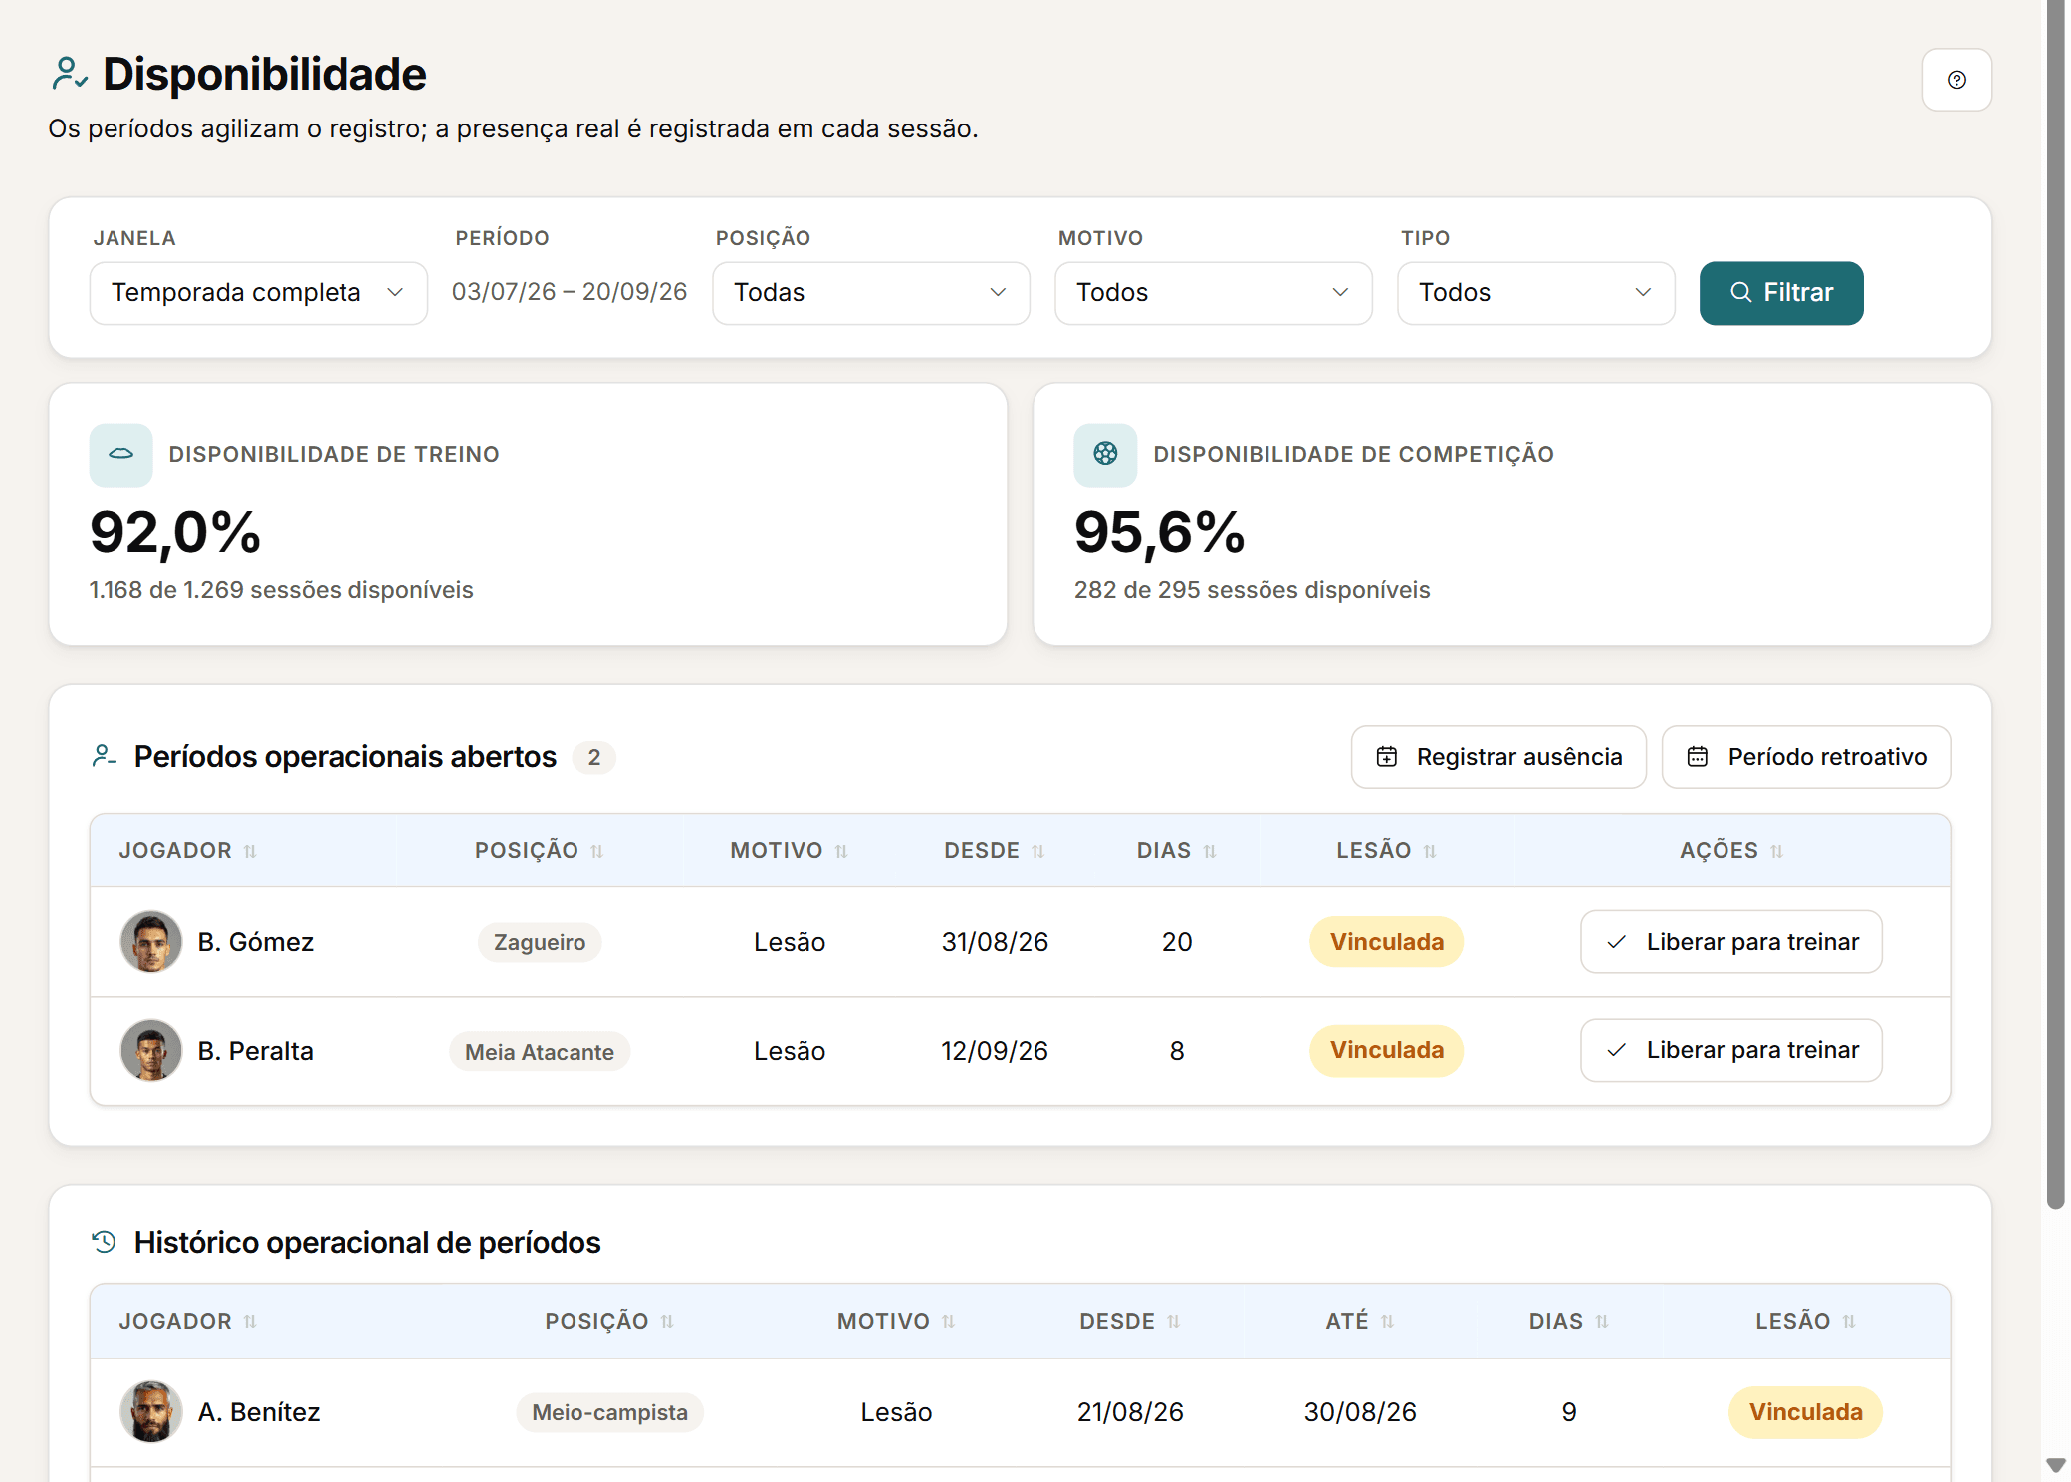This screenshot has height=1482, width=2071.
Task: Click the Zagueiro position tag
Action: (540, 942)
